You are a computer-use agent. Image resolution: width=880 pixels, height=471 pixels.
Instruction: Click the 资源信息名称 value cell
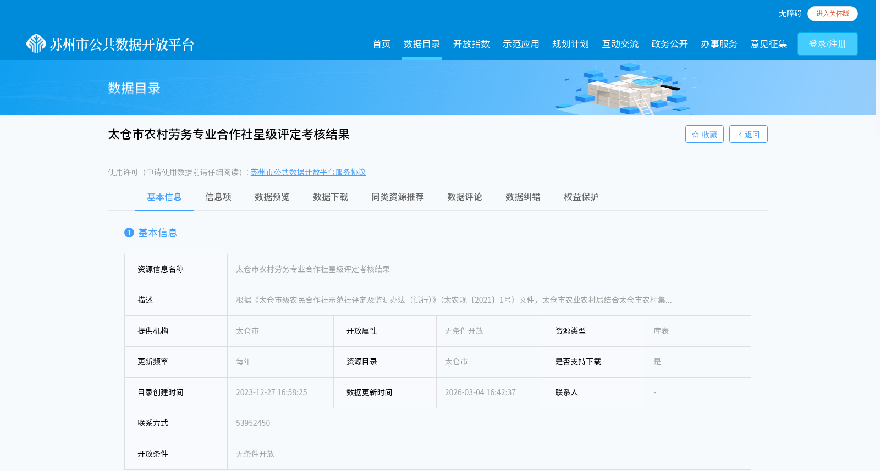(x=489, y=269)
